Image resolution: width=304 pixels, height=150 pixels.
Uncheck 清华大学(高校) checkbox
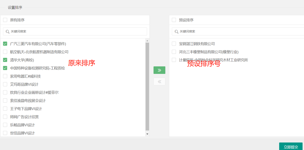(5, 60)
